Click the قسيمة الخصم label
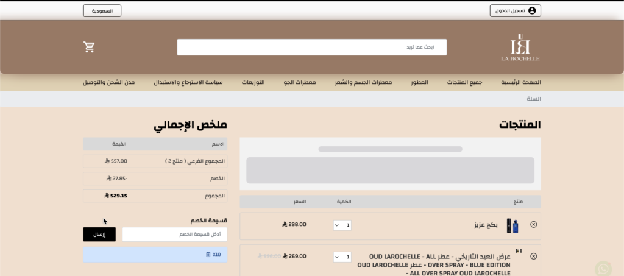 click(209, 221)
